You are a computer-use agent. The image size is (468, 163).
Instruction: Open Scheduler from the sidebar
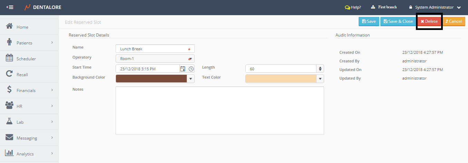click(x=26, y=59)
